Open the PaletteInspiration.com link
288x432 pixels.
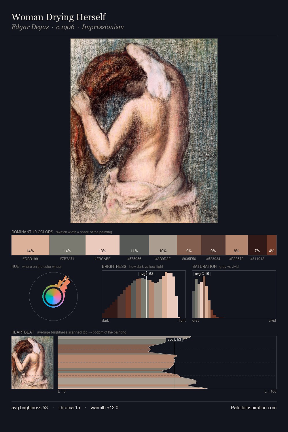coord(254,408)
